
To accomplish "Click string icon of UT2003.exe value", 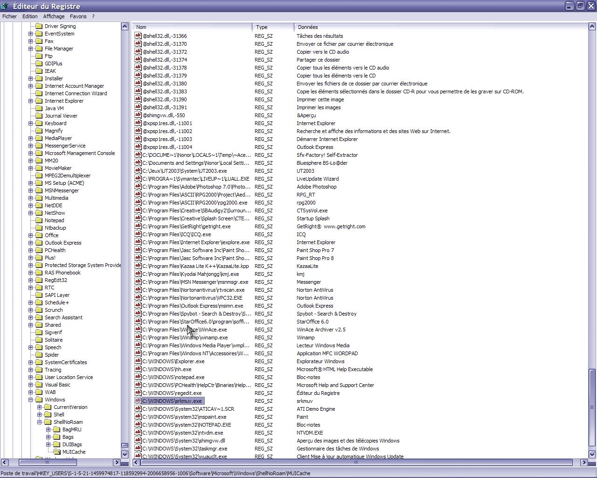I will click(138, 171).
